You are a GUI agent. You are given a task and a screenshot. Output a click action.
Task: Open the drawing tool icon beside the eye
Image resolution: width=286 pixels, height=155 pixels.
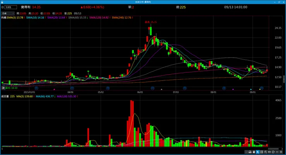(266, 152)
